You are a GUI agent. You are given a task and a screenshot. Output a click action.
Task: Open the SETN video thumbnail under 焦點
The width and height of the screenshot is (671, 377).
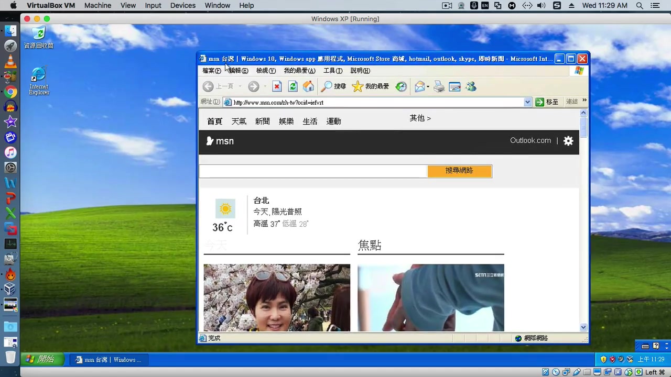pyautogui.click(x=431, y=297)
